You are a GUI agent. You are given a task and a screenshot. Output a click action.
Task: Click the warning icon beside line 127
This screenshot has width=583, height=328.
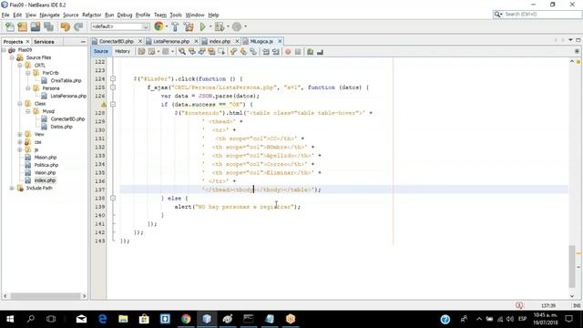point(104,105)
